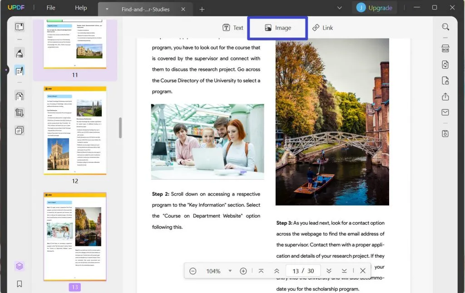Image resolution: width=465 pixels, height=293 pixels.
Task: Select the Link edit tool
Action: tap(322, 28)
